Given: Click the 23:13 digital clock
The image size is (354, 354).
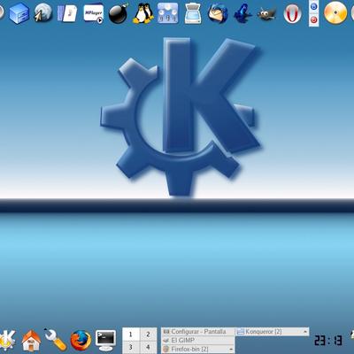Looking at the screenshot, I should tap(328, 341).
